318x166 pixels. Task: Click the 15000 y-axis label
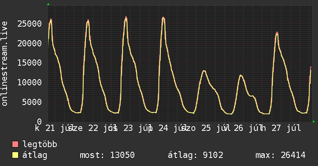pos(30,63)
